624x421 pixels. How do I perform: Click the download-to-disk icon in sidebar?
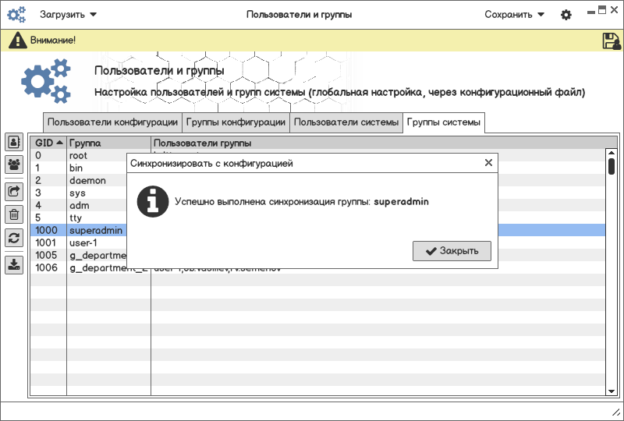coord(14,264)
